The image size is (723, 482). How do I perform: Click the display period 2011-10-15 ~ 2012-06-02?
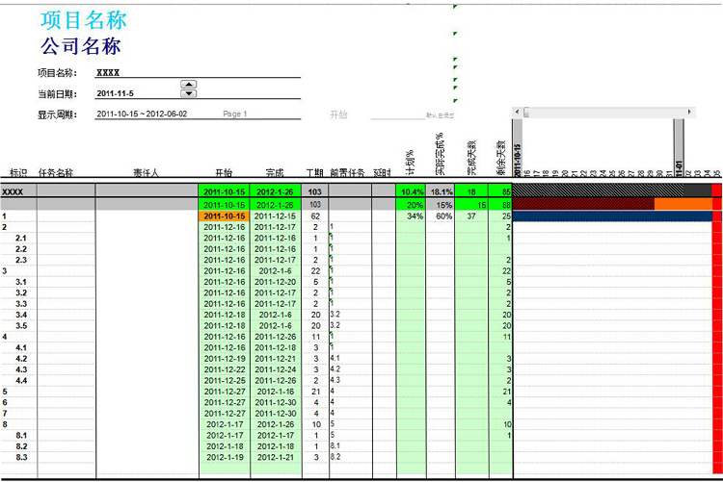pyautogui.click(x=142, y=114)
